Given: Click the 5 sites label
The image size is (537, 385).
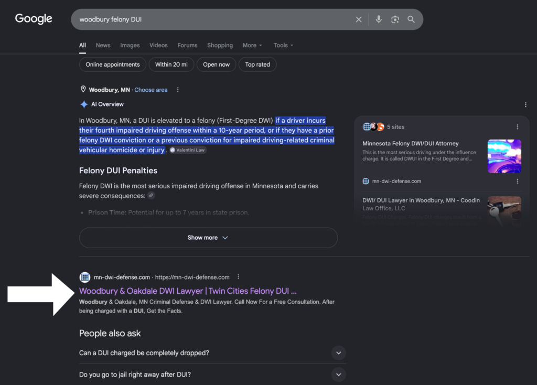Looking at the screenshot, I should 395,127.
